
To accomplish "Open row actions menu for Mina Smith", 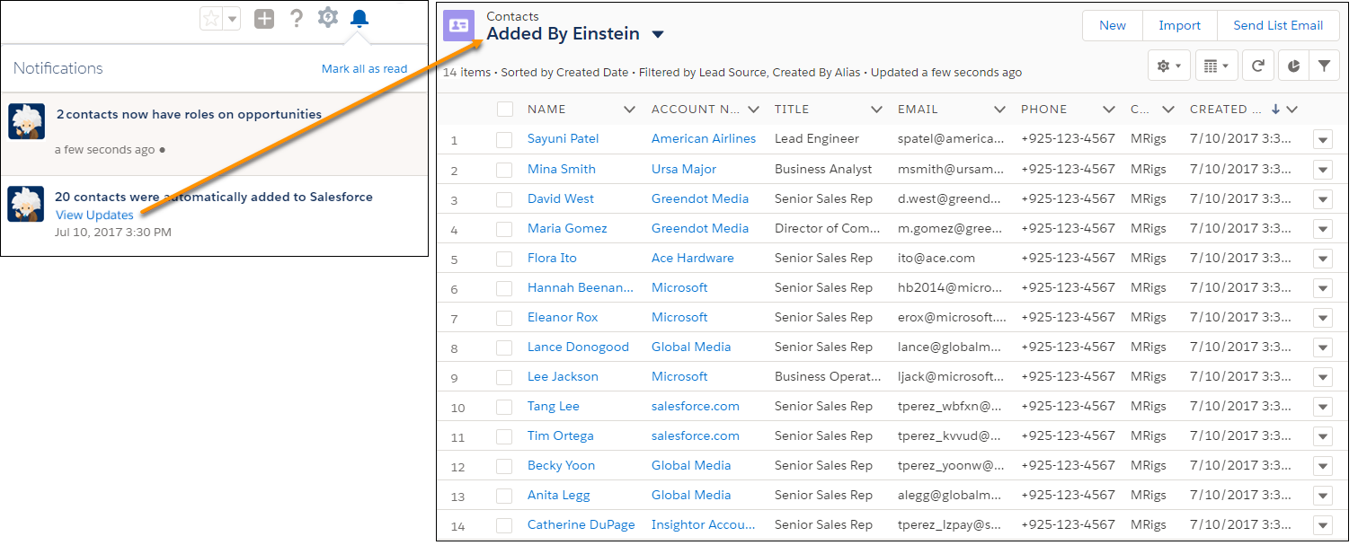I will coord(1322,169).
